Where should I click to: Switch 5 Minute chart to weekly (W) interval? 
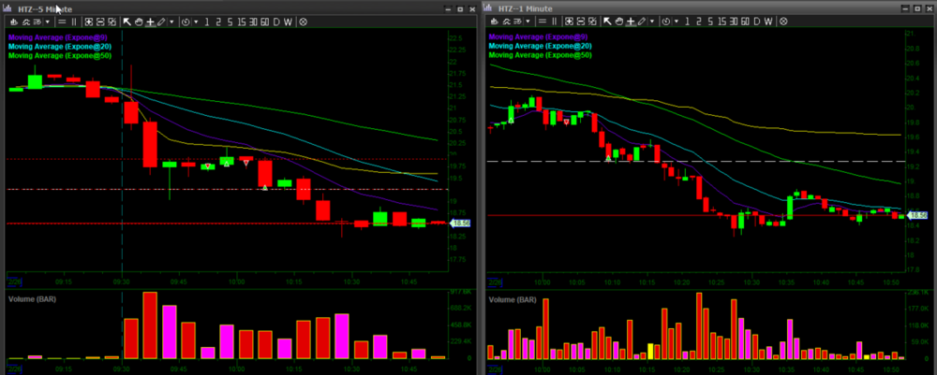pyautogui.click(x=289, y=21)
